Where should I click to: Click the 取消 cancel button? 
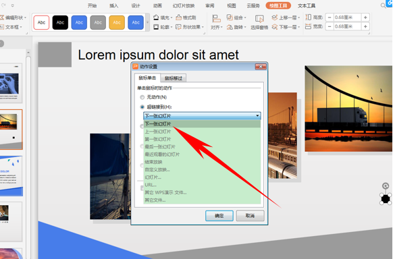click(x=250, y=215)
